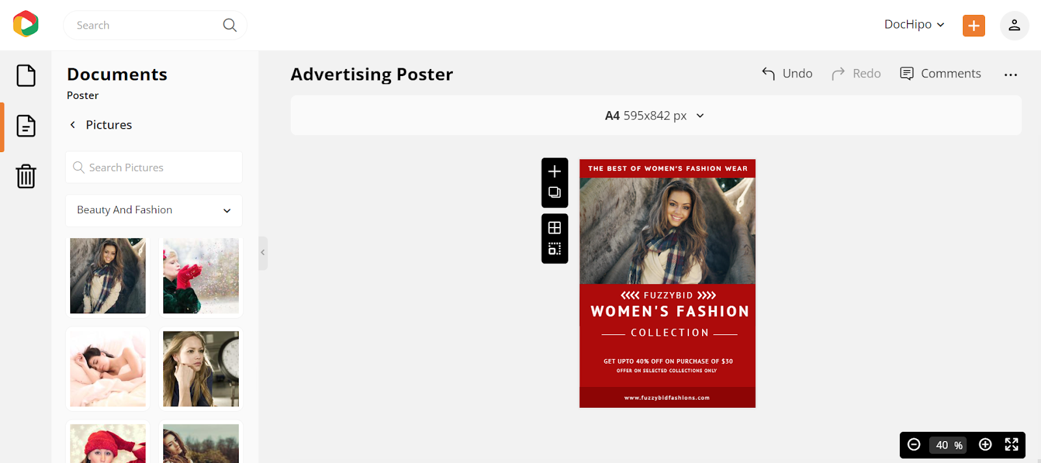Screen dimensions: 1041x463
Task: Collapse the left panel with the handle arrow
Action: pos(263,252)
